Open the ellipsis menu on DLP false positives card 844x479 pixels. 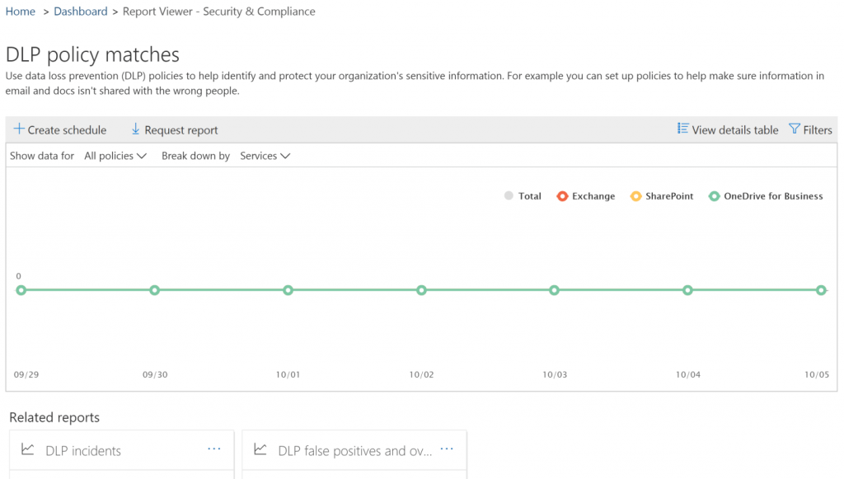coord(447,448)
